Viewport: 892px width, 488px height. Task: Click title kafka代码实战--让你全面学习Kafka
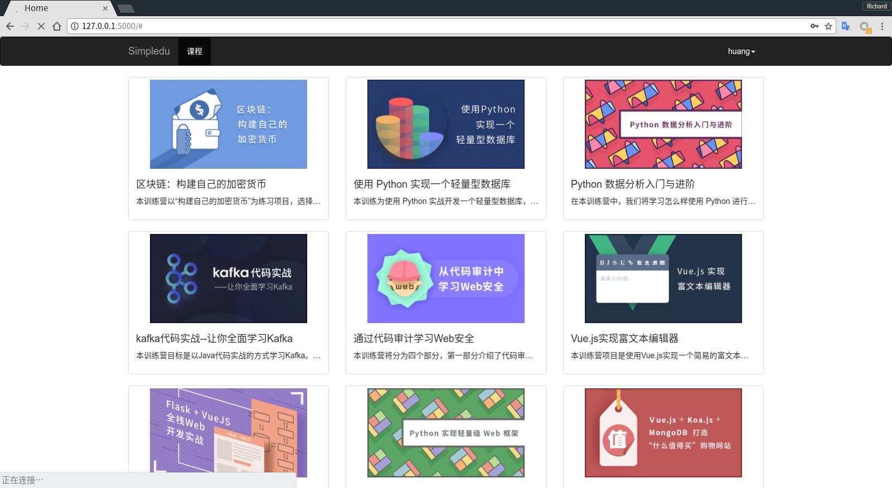(214, 338)
